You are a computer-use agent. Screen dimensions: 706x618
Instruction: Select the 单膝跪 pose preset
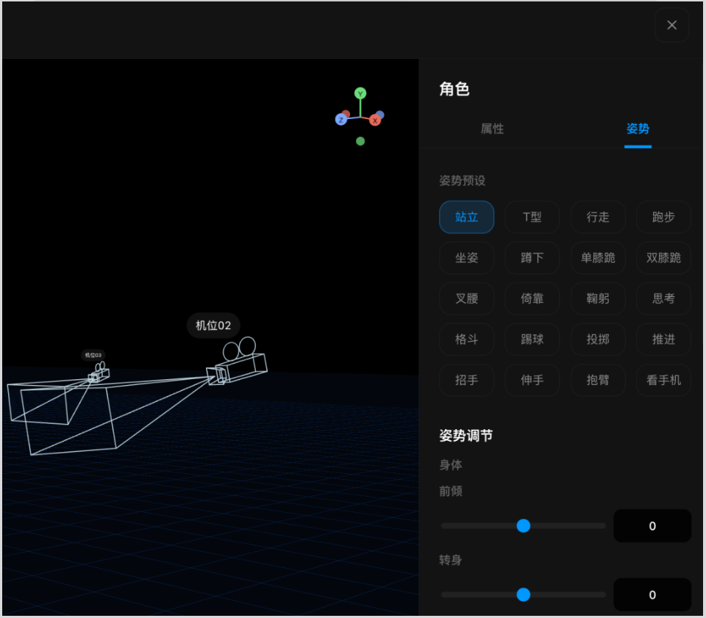tap(597, 258)
